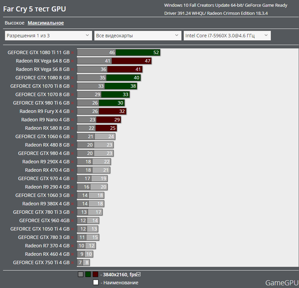
Task: Remove GEFORCE GTX 1070 8 GB entry
Action: (x=73, y=95)
